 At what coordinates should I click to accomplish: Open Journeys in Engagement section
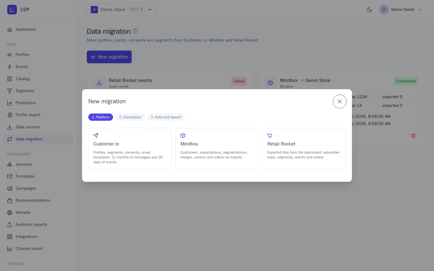click(x=39, y=164)
